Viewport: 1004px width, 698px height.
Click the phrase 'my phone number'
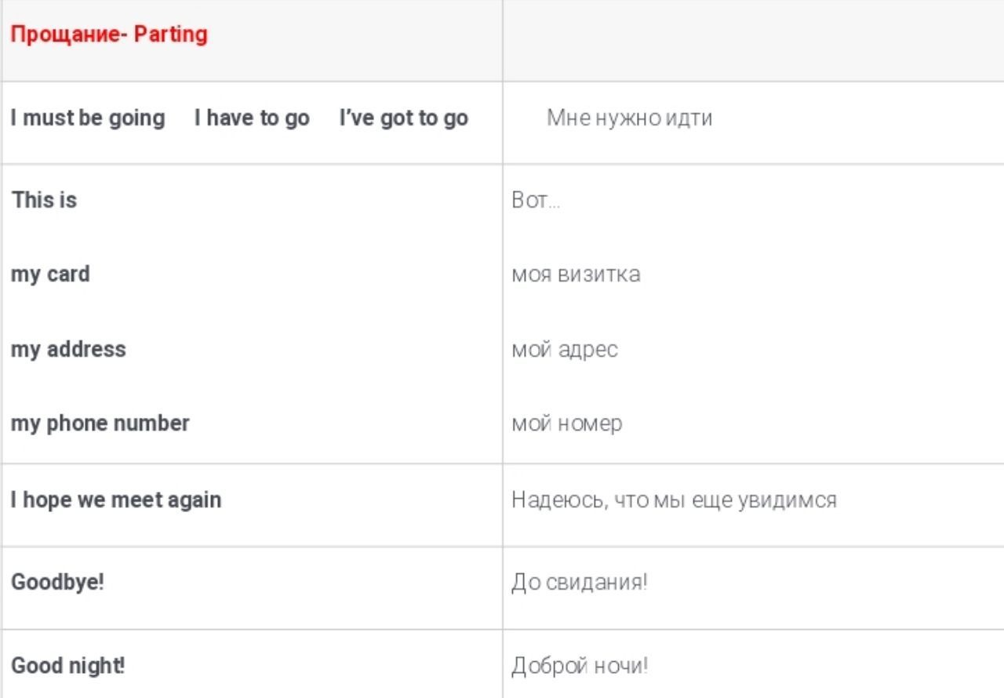(100, 424)
